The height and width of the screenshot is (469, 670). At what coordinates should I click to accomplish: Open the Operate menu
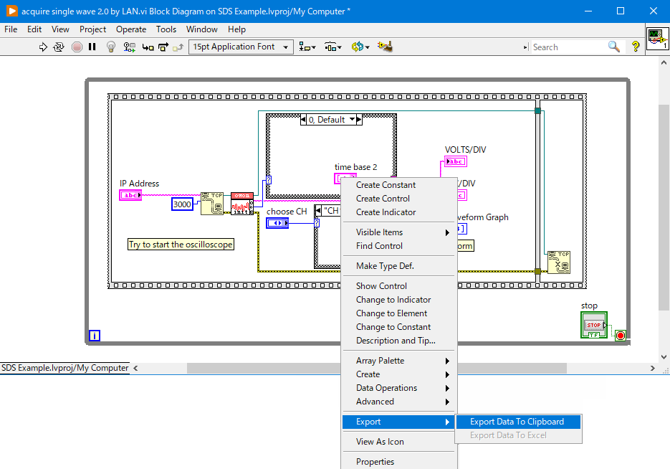(x=131, y=29)
